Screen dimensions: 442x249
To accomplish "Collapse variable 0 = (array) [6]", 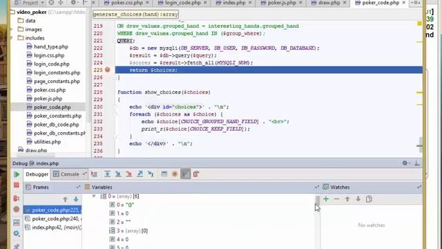I will click(x=94, y=196).
